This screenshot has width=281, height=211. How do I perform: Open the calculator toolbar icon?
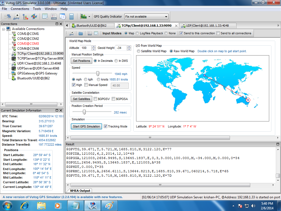click(x=72, y=16)
